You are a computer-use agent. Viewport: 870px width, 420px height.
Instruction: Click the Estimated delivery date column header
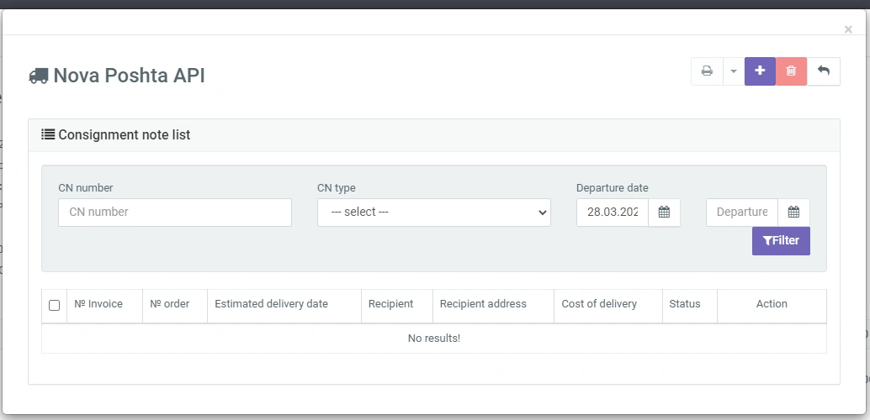pos(271,304)
